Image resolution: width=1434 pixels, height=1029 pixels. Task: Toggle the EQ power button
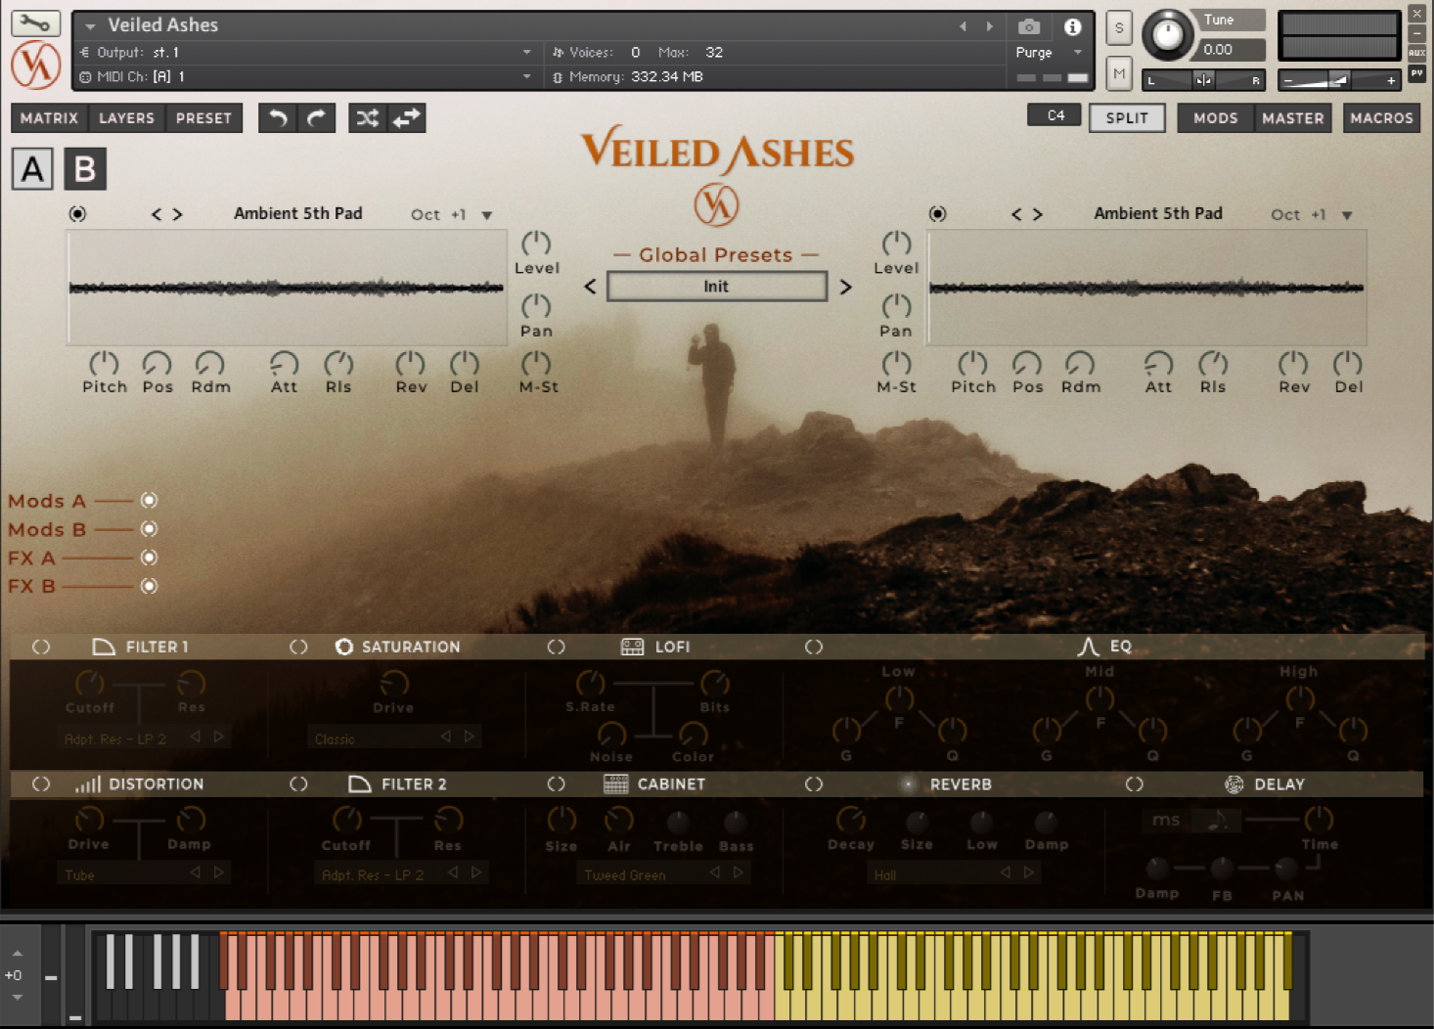point(814,647)
